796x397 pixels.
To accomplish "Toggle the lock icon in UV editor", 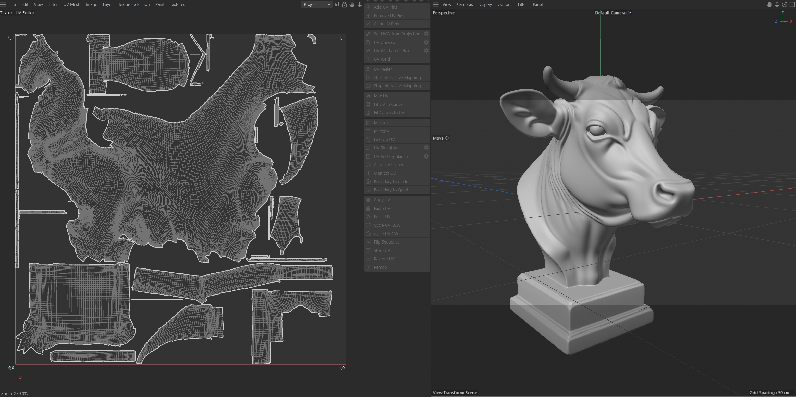I will 344,4.
